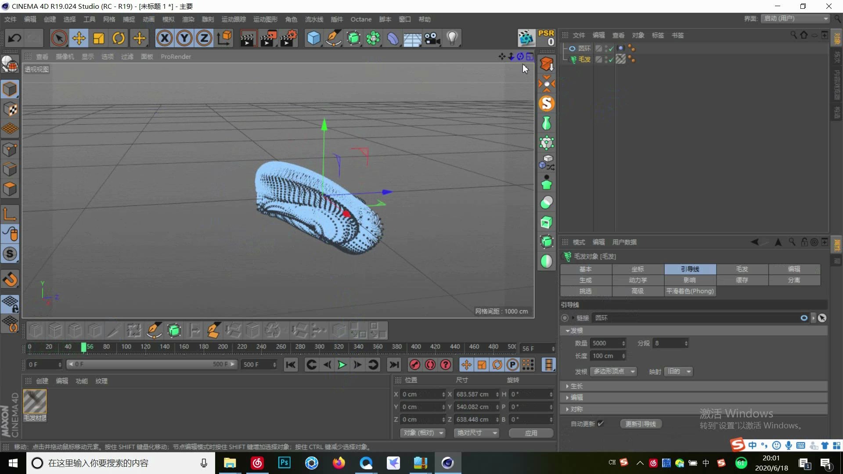Select the Rotate tool
The height and width of the screenshot is (474, 843).
pos(118,38)
